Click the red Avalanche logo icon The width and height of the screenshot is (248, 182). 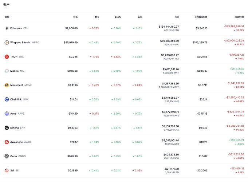(x=7, y=142)
